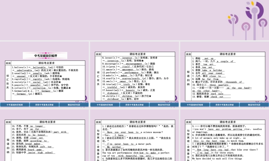This screenshot has width=269, height=161.
Task: Click the 短语归纳 category cell in the put up slide
Action: pos(188,78)
